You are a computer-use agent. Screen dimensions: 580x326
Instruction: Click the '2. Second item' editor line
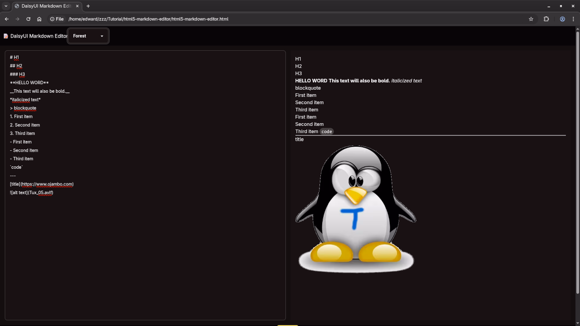[25, 125]
